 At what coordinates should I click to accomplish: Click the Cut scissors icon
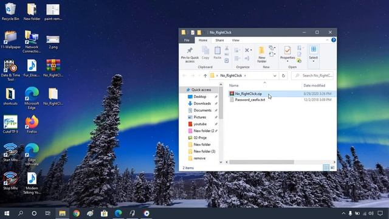coord(227,48)
